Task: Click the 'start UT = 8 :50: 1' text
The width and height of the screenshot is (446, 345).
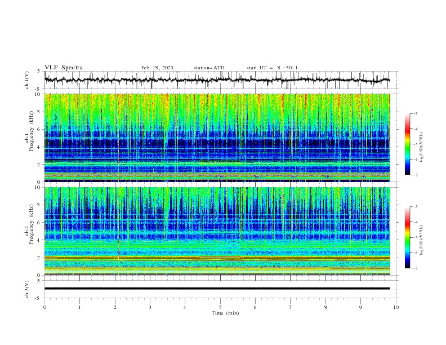Action: tap(272, 68)
